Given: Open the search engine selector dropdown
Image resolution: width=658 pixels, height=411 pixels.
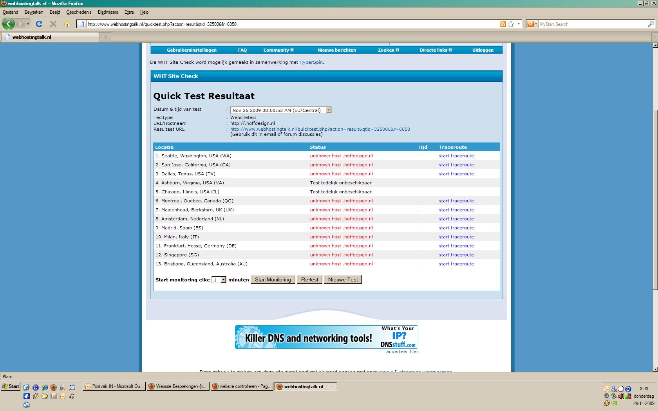Looking at the screenshot, I should click(x=532, y=24).
